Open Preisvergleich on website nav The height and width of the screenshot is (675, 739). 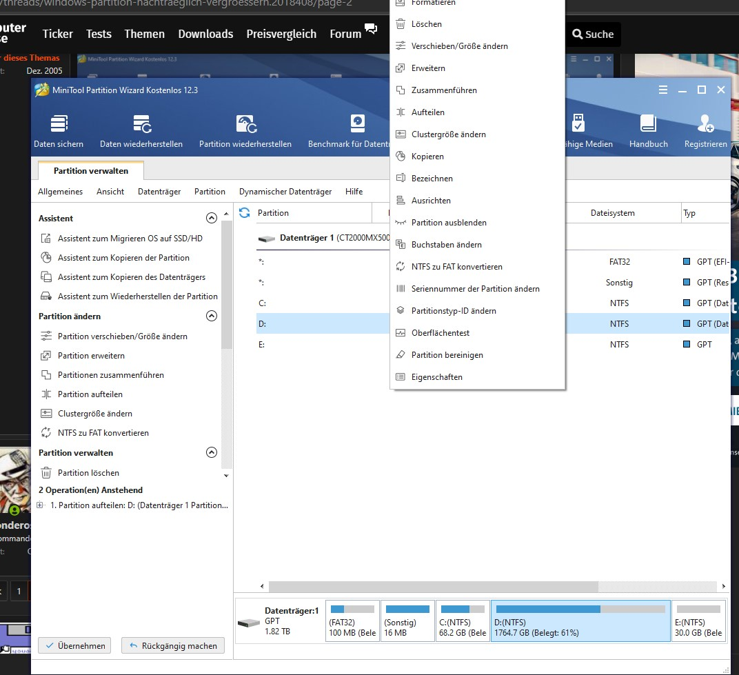coord(281,34)
